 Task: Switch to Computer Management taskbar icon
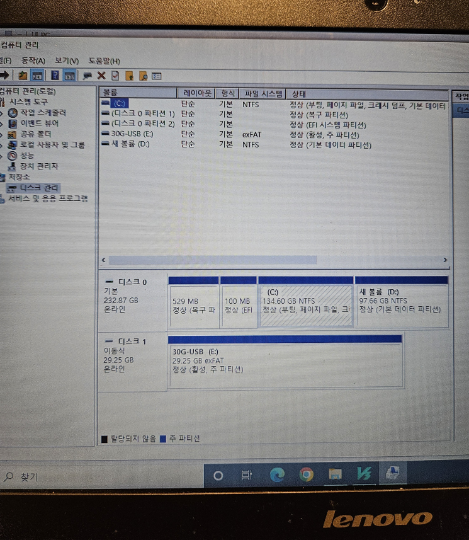393,473
